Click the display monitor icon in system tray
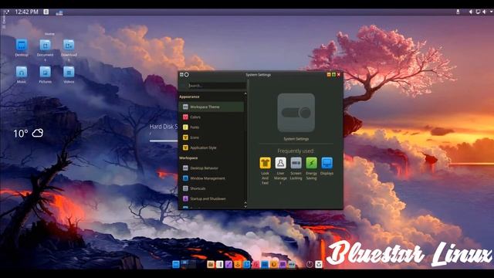 (x=478, y=12)
